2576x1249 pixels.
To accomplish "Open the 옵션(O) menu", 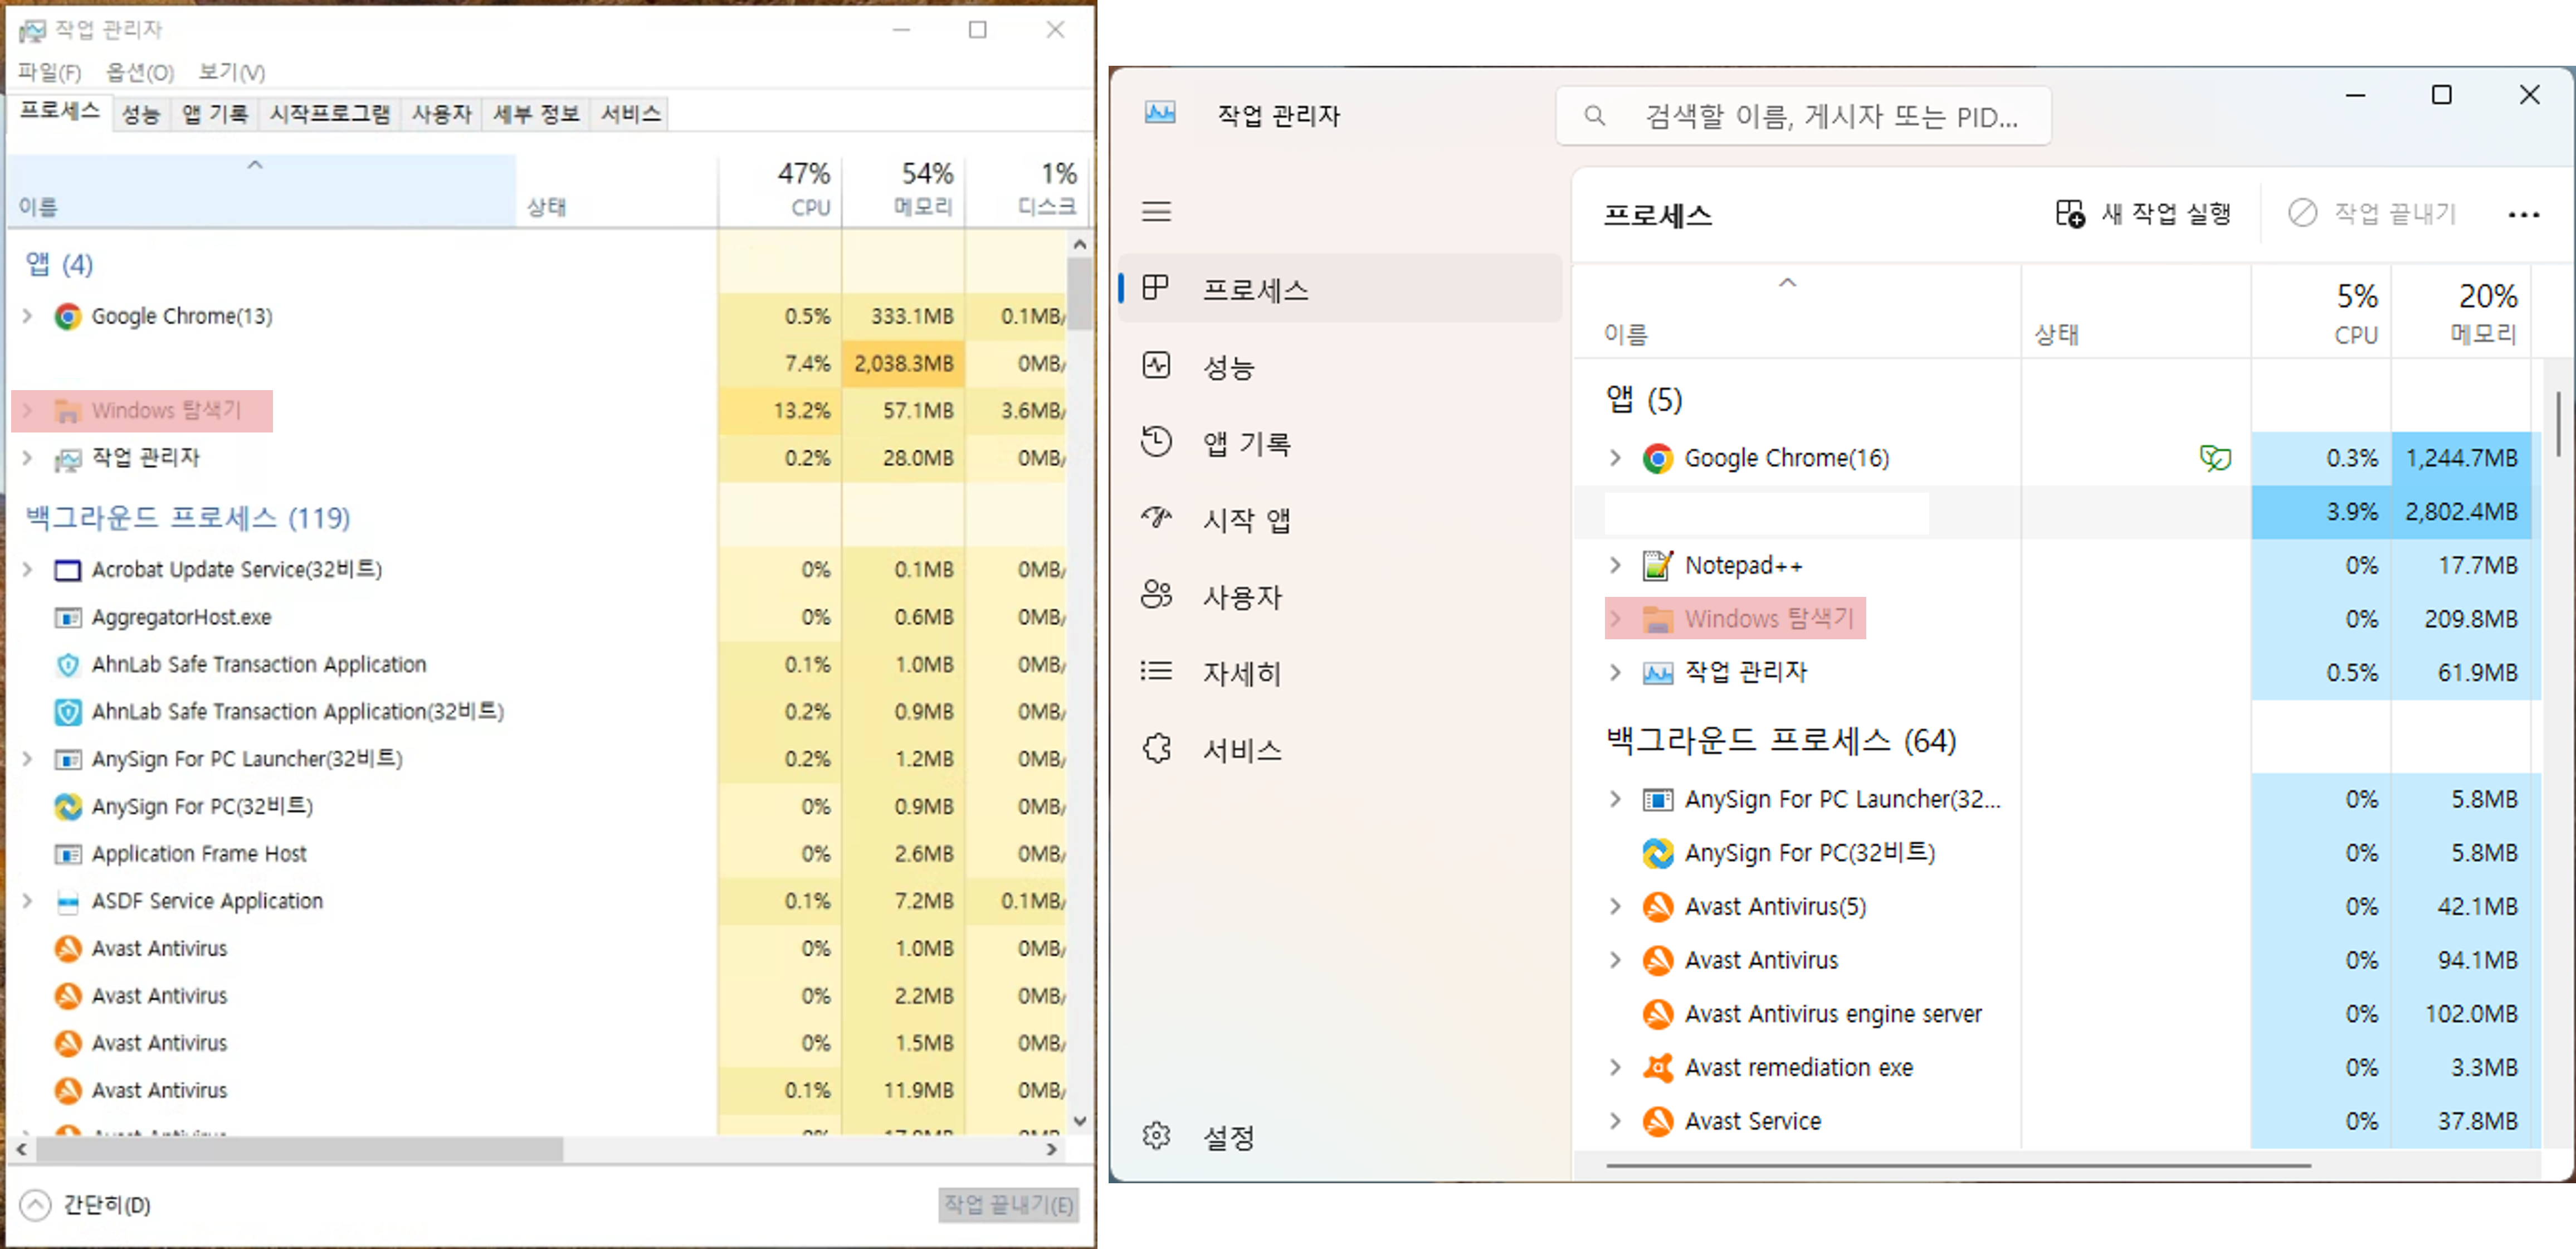I will (140, 72).
